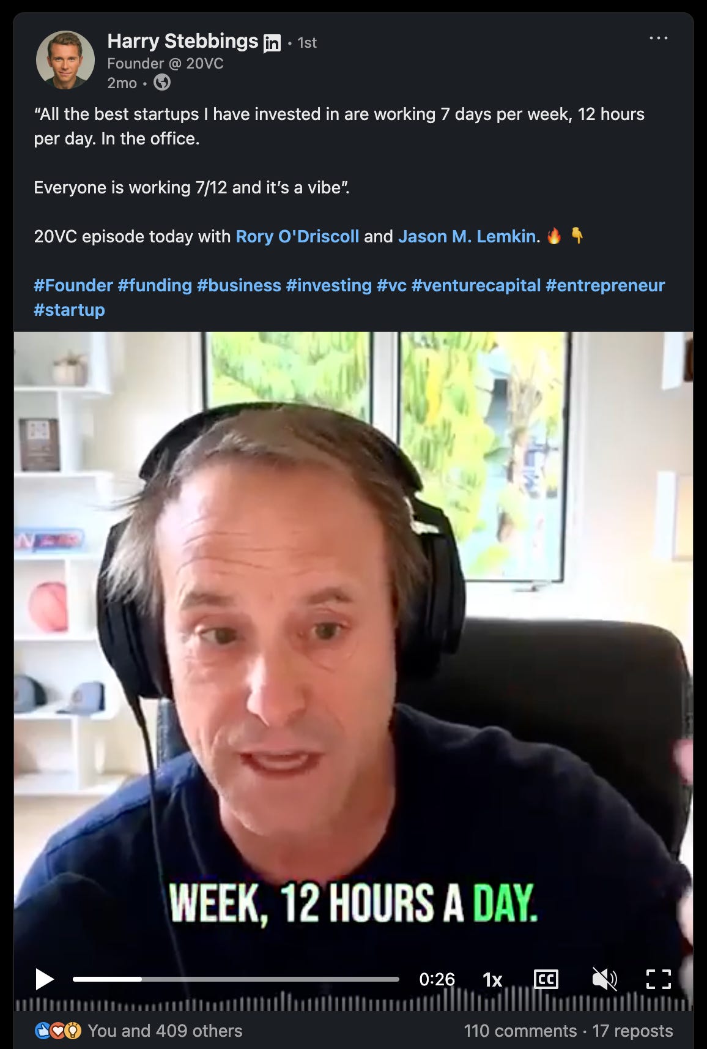Click the LinkedIn badge next to the name
The height and width of the screenshot is (1049, 707).
[x=272, y=43]
